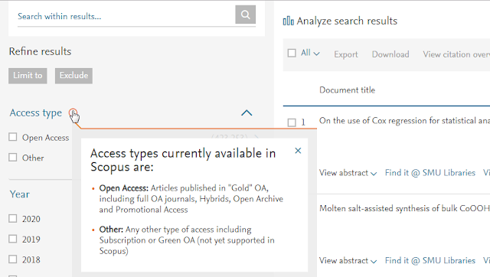Tick the 2019 year checkbox
Screen dimensions: 490x277
coord(13,239)
